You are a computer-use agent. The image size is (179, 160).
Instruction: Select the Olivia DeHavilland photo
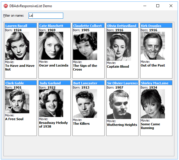pyautogui.click(x=119, y=46)
